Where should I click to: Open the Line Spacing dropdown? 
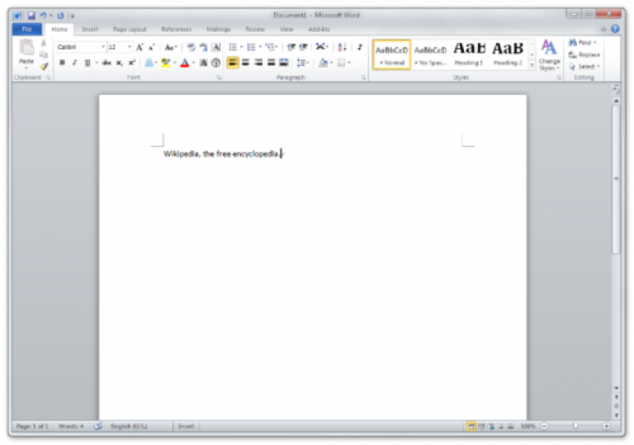[x=303, y=63]
